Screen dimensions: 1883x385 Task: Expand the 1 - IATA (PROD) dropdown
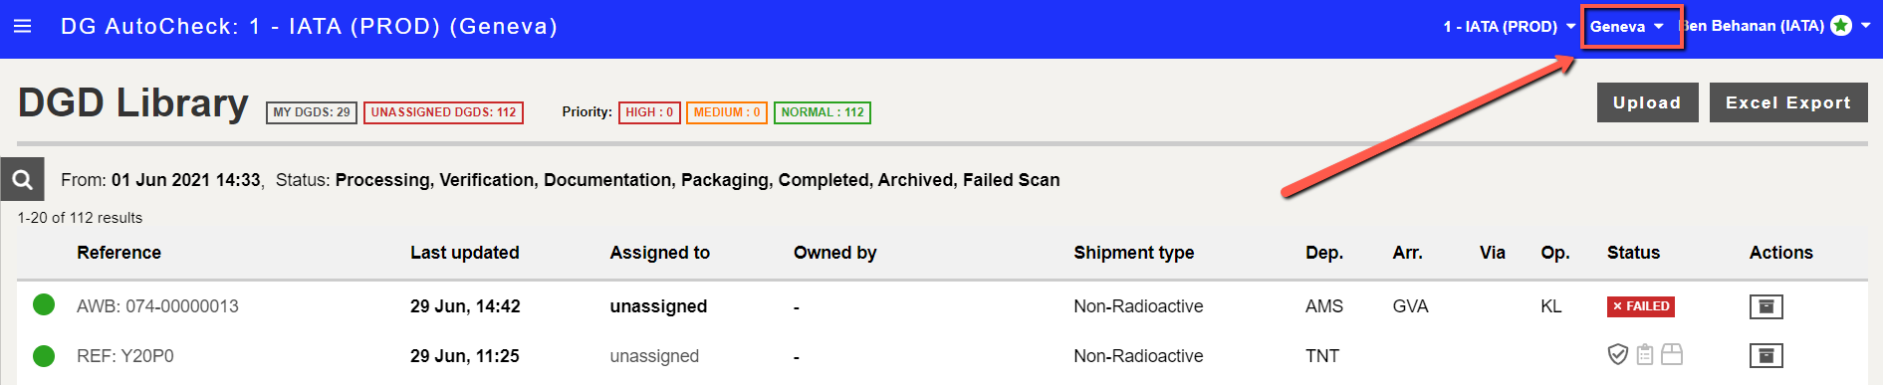(x=1509, y=27)
